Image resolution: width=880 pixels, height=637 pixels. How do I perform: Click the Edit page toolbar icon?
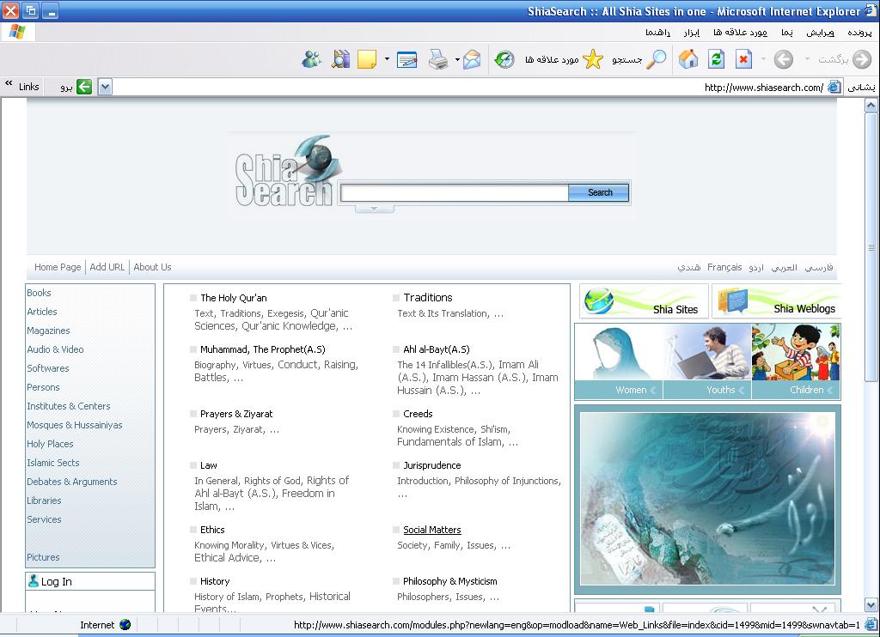point(406,59)
